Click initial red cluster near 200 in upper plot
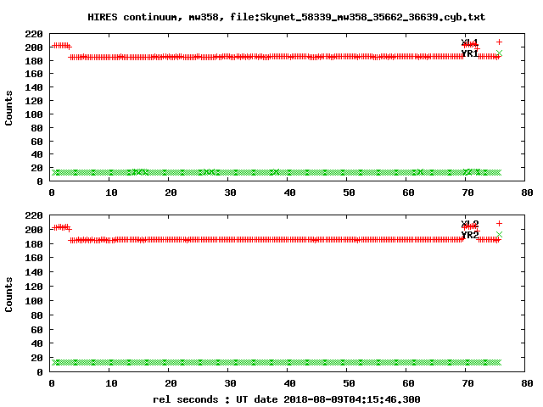Image resolution: width=543 pixels, height=407 pixels. 62,46
